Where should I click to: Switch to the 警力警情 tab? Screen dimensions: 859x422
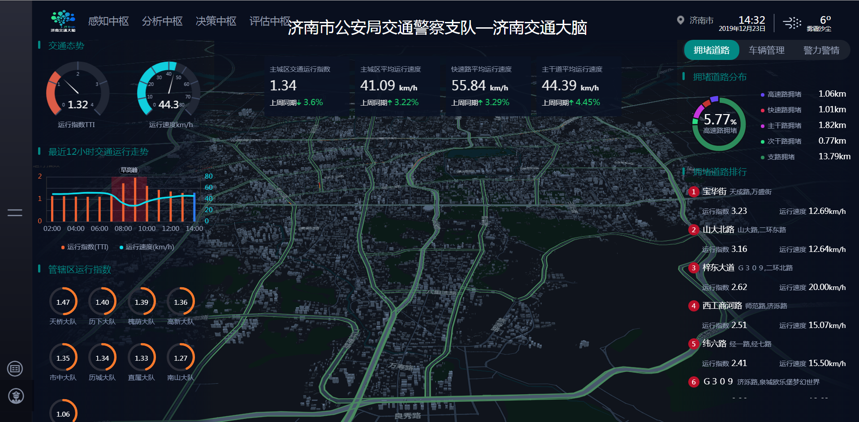[x=821, y=50]
